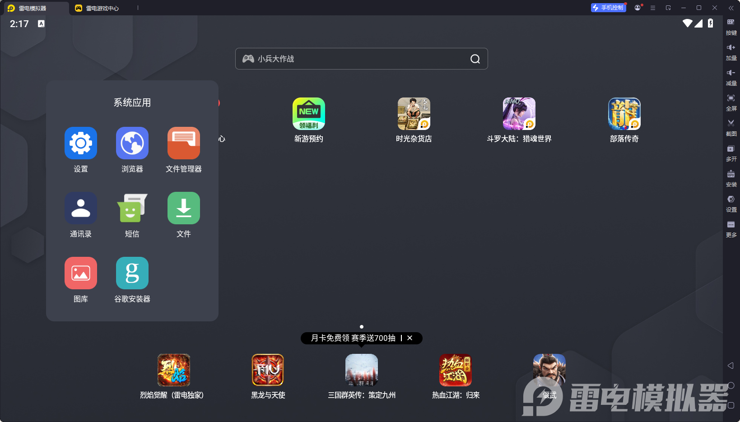
Task: Click the 2:17 clock in status bar
Action: point(19,24)
